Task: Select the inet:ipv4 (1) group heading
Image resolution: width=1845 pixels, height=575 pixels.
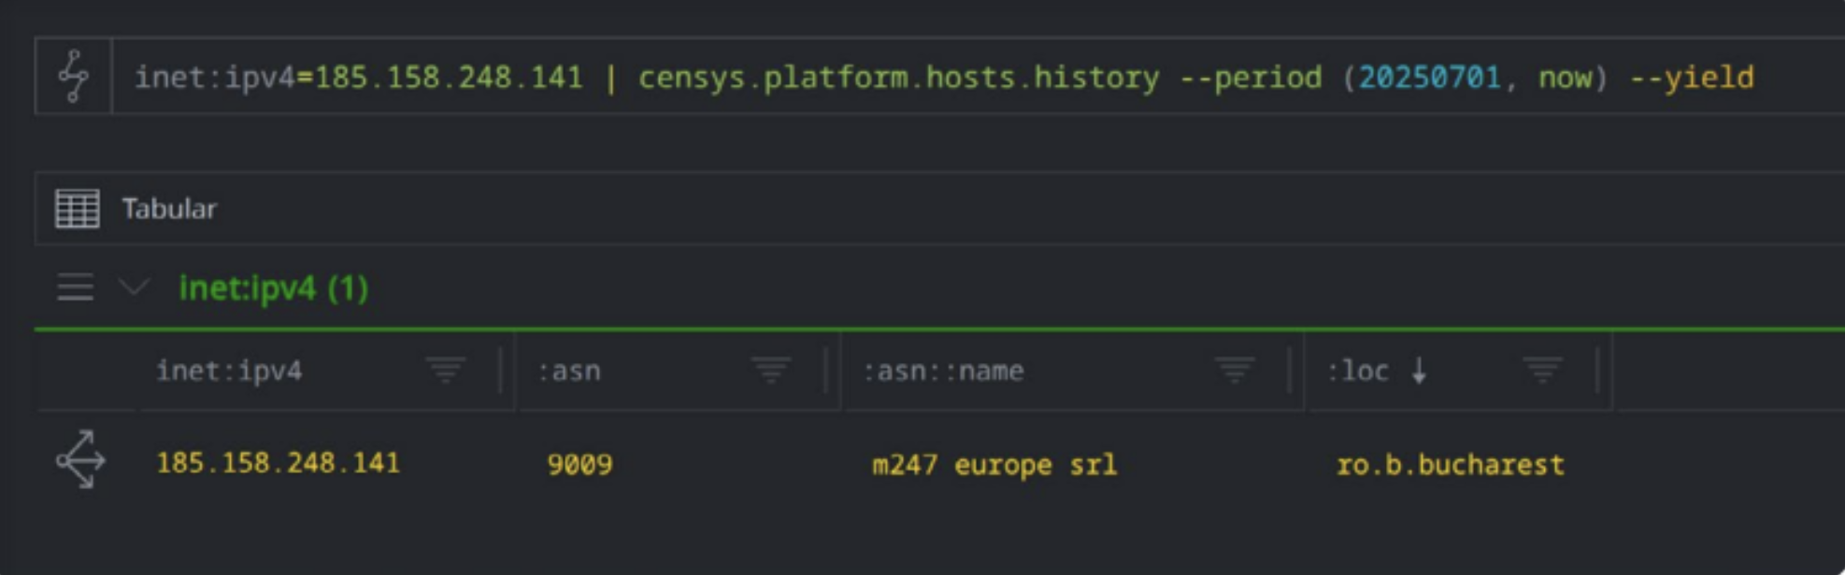Action: coord(273,288)
